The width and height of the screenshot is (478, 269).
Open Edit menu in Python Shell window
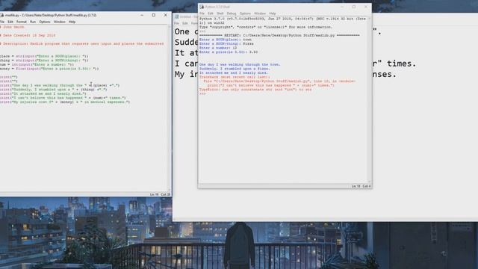pos(211,13)
